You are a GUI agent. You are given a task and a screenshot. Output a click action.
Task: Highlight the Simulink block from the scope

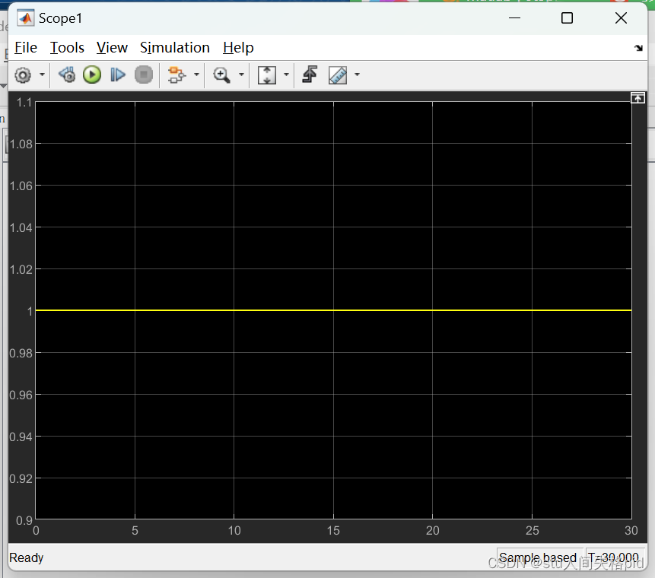pos(66,75)
